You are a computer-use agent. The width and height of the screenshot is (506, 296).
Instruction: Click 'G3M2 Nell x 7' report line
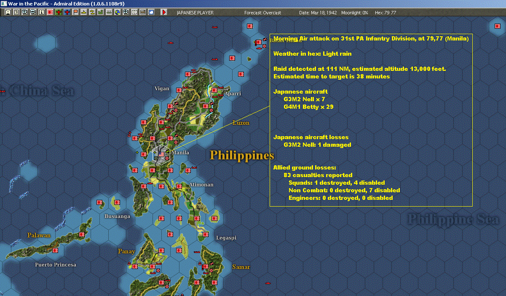click(x=304, y=99)
